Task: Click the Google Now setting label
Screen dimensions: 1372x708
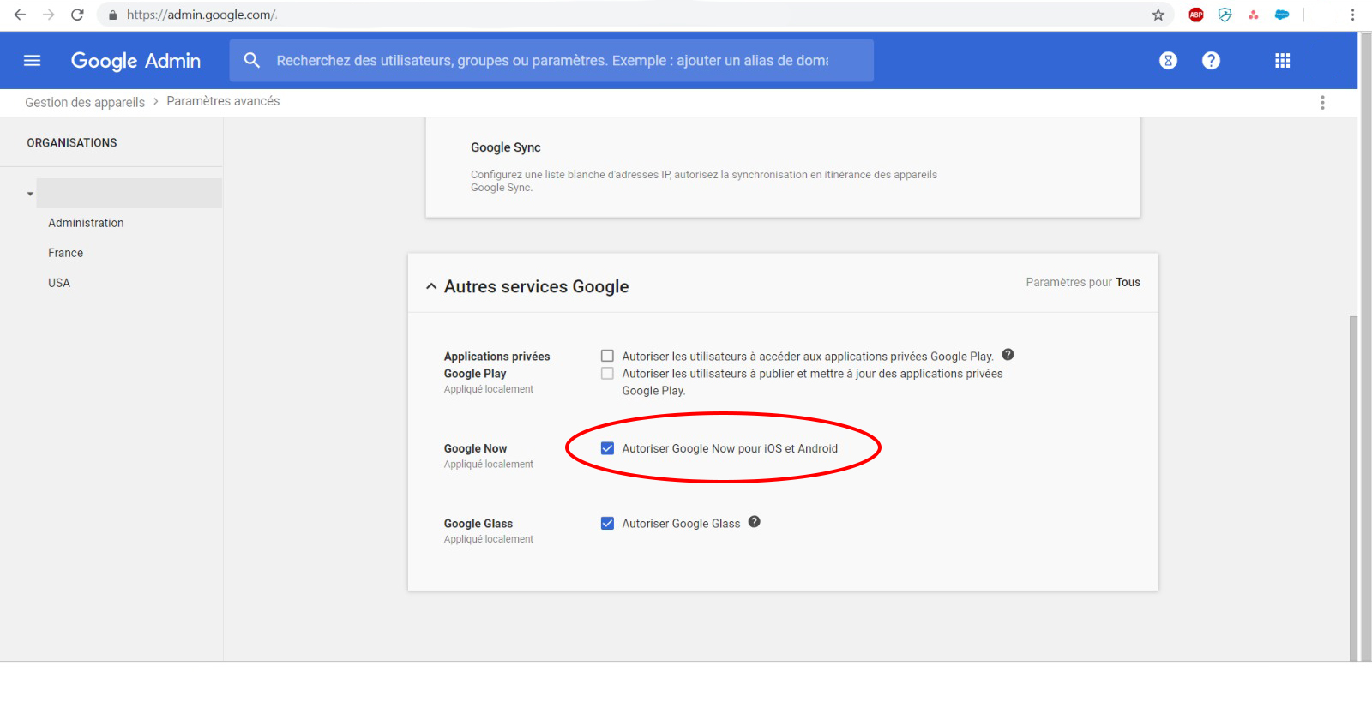Action: [475, 448]
